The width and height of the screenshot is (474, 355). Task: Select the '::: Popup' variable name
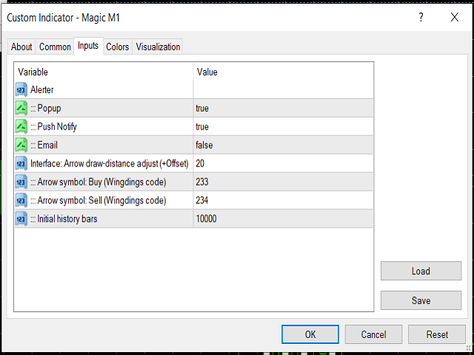click(x=46, y=108)
